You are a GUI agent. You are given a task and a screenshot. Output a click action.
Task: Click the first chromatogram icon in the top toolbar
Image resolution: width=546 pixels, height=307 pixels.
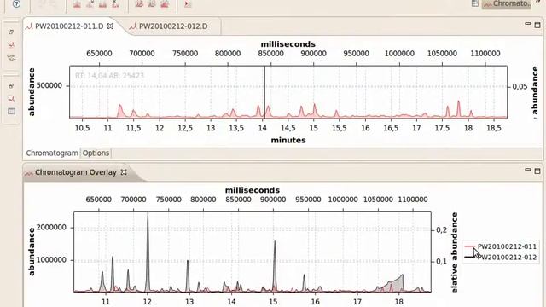point(77,3)
